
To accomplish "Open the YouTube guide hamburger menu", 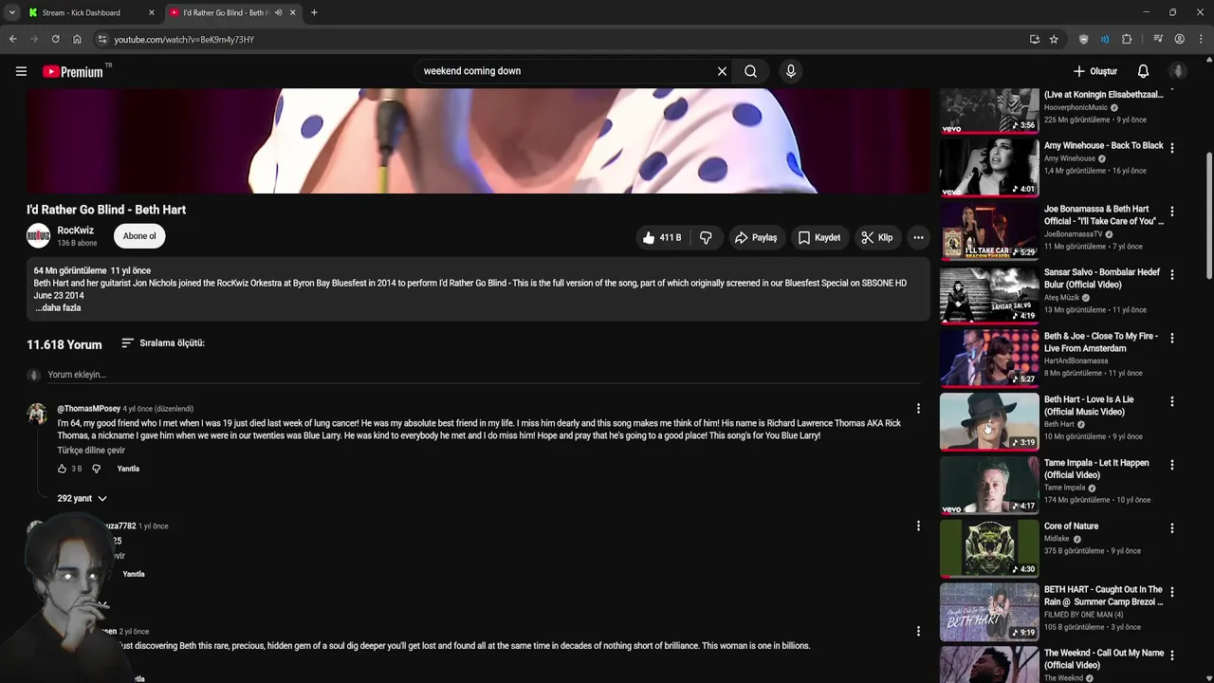I will [21, 71].
